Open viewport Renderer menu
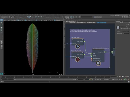 point(19,19)
